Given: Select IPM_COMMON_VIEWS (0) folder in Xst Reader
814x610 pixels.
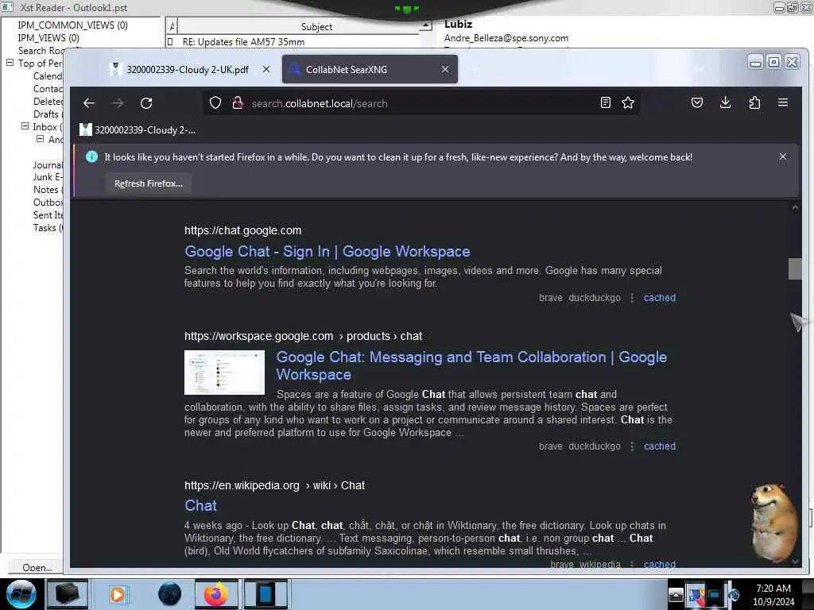Looking at the screenshot, I should point(72,25).
